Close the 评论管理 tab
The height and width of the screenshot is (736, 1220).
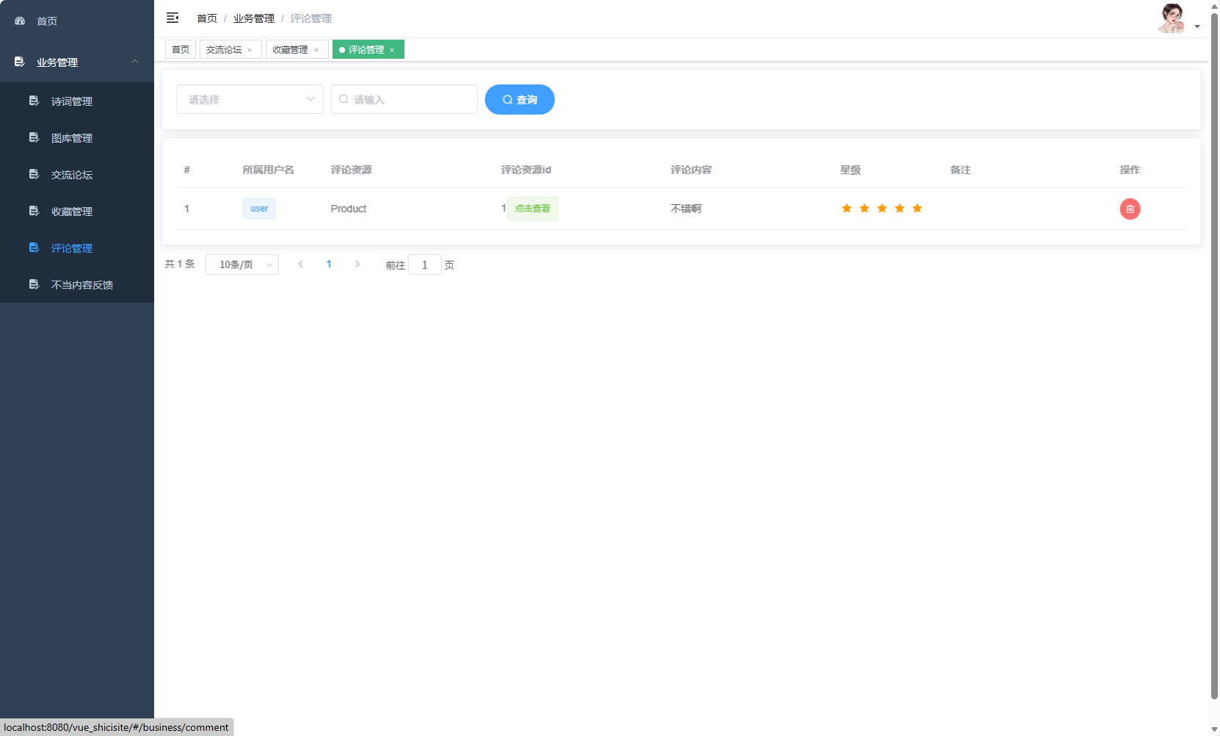392,50
